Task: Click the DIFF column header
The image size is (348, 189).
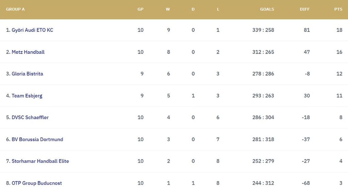Action: tap(304, 9)
